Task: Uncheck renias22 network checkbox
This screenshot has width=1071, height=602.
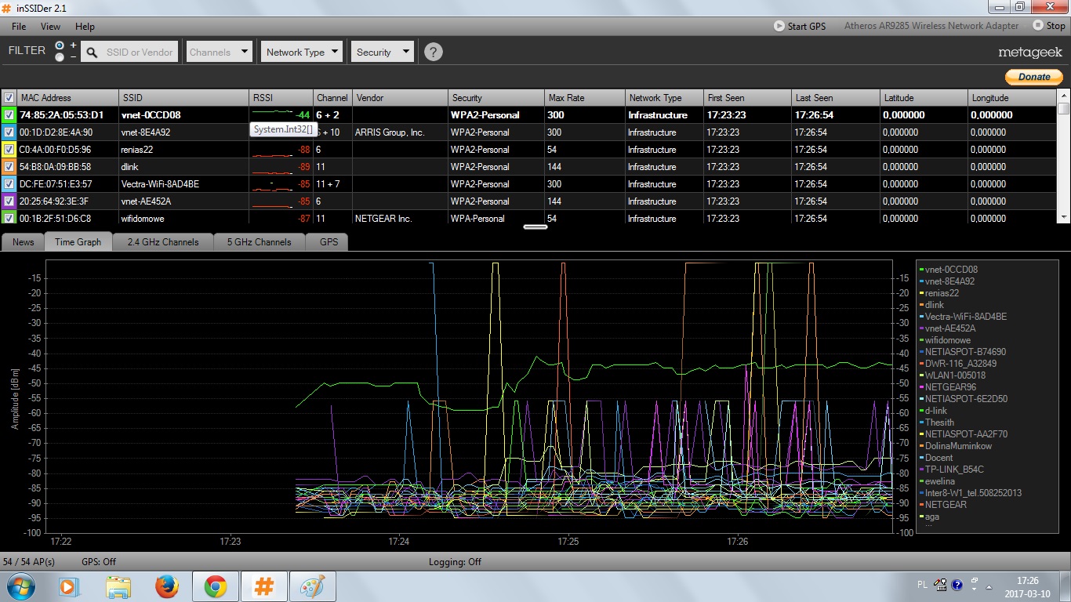Action: [x=9, y=150]
